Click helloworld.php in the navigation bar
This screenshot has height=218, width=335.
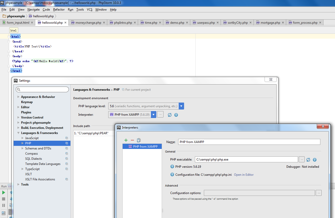(41, 16)
